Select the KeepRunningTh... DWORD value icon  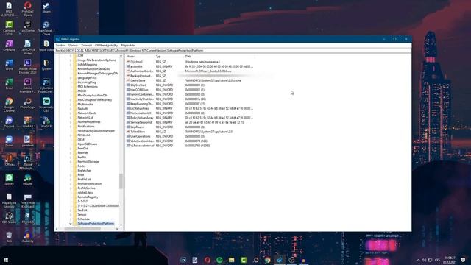(128, 104)
